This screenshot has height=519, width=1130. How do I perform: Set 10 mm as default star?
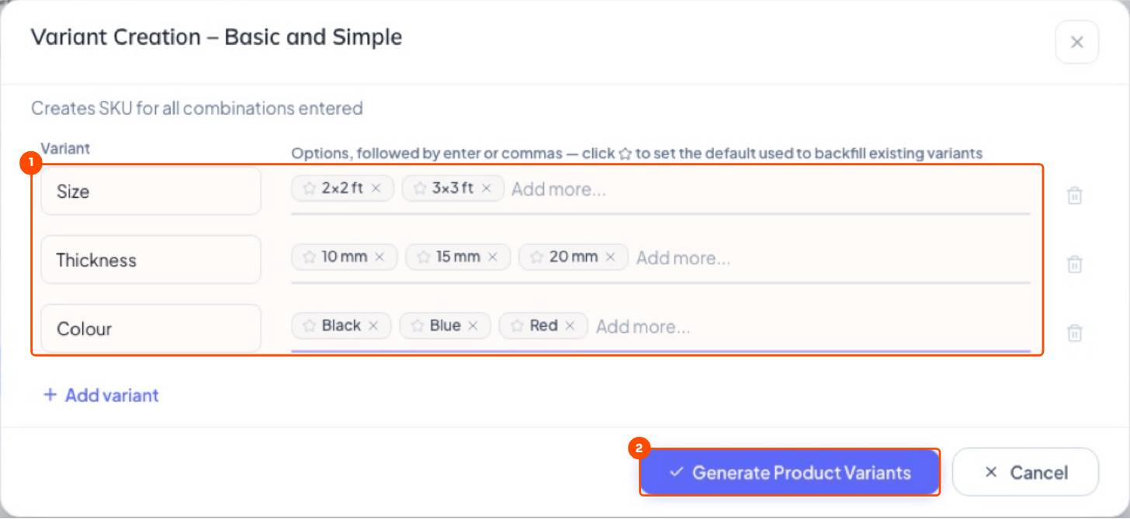(x=309, y=257)
